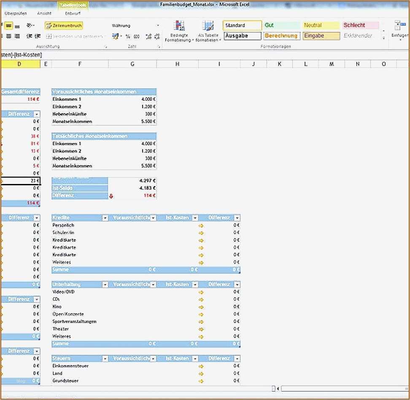Apply the Berechnung cell style
This screenshot has height=400, width=410.
tap(282, 36)
